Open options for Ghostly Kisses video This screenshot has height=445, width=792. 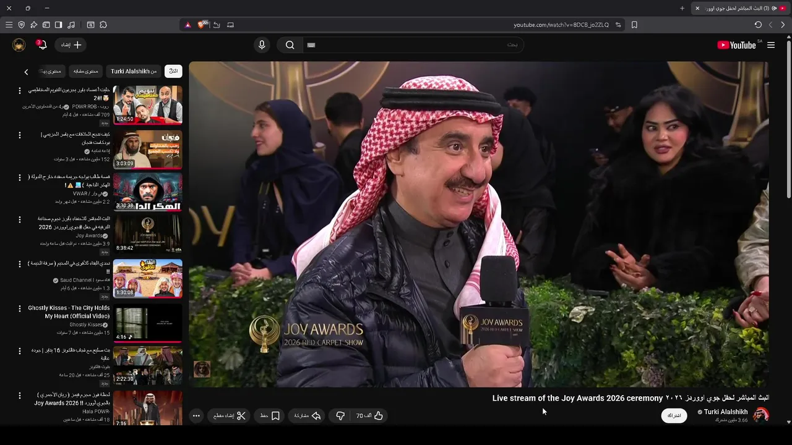tap(19, 308)
